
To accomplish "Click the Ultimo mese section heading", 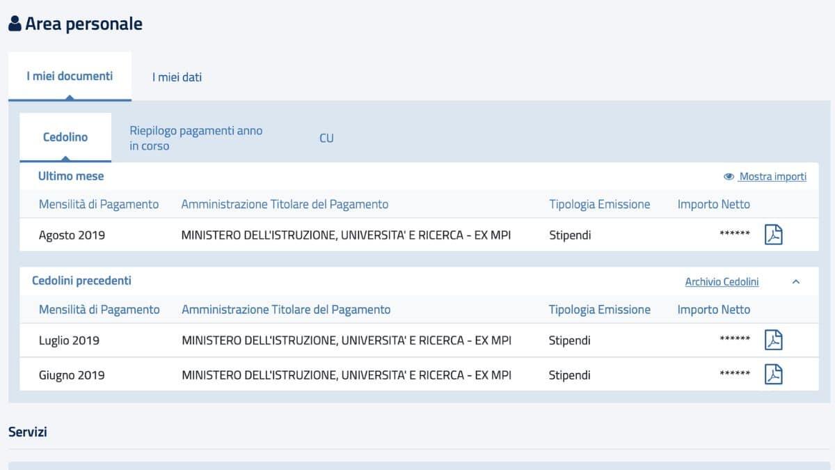I will tap(70, 176).
